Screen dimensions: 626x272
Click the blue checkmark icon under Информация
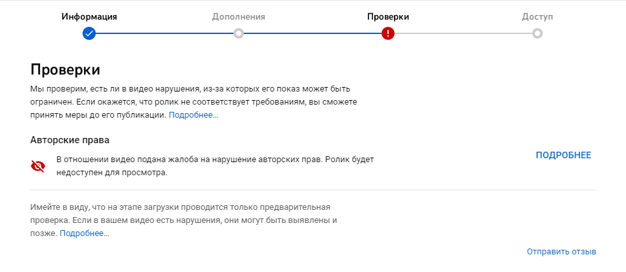tap(89, 33)
